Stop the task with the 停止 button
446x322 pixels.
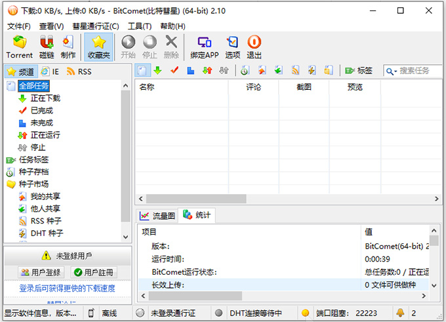(150, 47)
